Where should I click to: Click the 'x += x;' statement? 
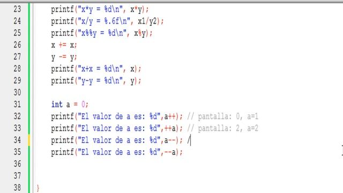coord(64,45)
